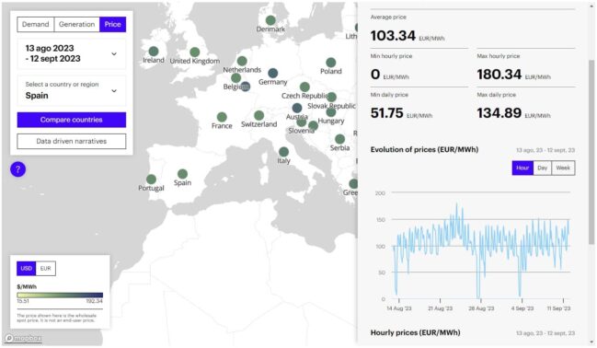Click the Denmark map marker
The image size is (597, 348).
point(270,20)
